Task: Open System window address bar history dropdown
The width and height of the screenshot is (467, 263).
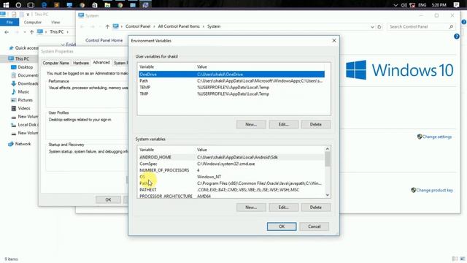Action: coord(372,27)
